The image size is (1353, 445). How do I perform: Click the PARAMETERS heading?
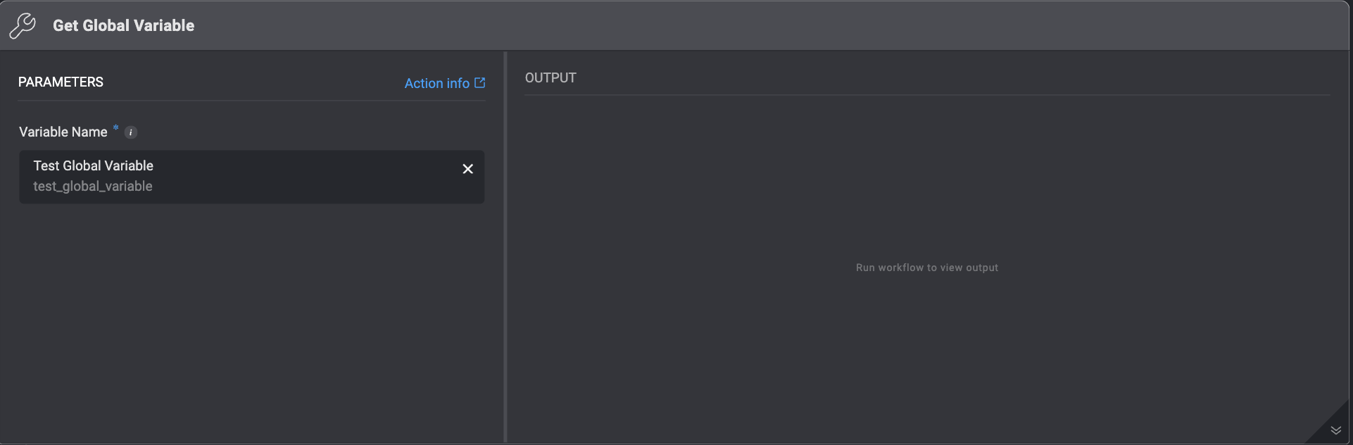pyautogui.click(x=61, y=82)
